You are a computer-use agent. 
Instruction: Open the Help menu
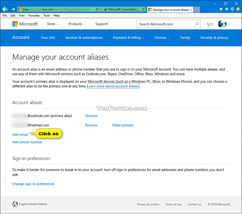pos(56,16)
